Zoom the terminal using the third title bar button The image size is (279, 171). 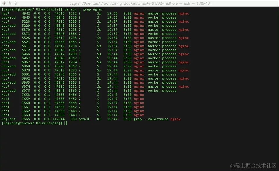click(x=16, y=3)
